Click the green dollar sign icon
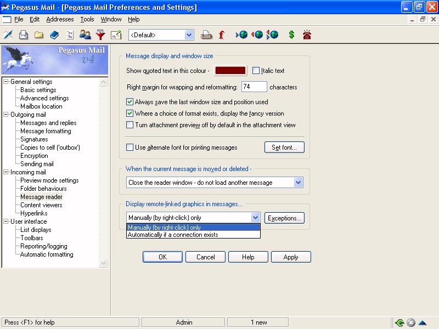 point(291,35)
